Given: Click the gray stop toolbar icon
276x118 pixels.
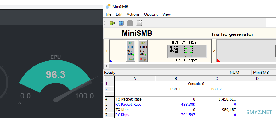Looking at the screenshot, I should [130, 23].
